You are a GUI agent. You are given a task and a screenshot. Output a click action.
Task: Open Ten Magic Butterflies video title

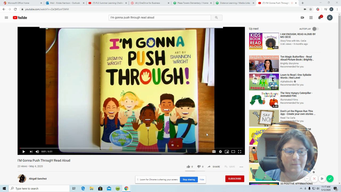(x=297, y=58)
